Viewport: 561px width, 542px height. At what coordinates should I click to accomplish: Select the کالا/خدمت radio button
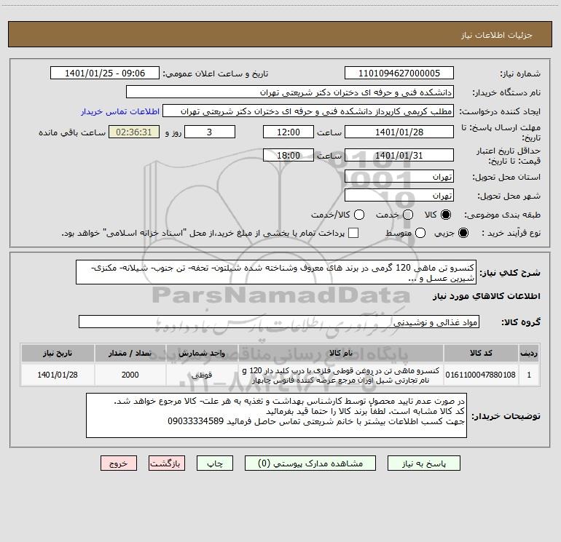point(359,215)
